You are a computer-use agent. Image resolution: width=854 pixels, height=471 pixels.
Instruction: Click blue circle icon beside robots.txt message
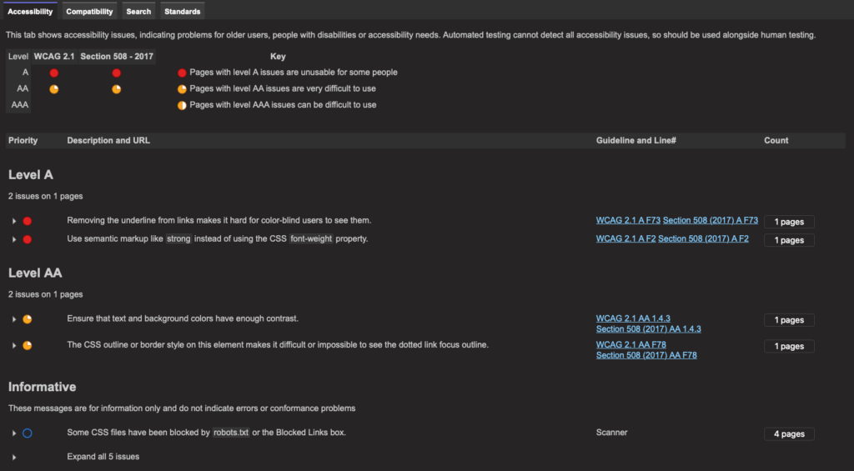[x=28, y=433]
